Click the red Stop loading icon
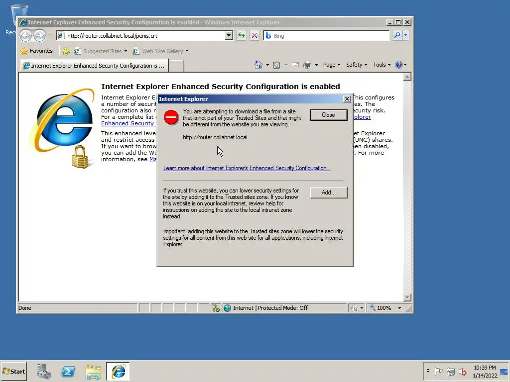The height and width of the screenshot is (382, 510). [x=255, y=35]
